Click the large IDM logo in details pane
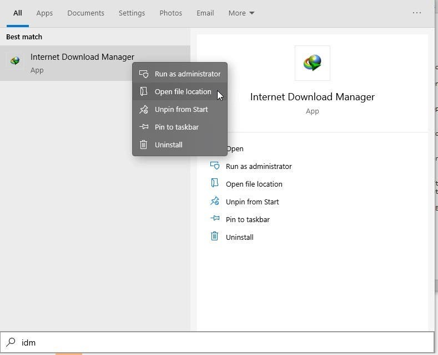438x355 pixels. point(312,63)
